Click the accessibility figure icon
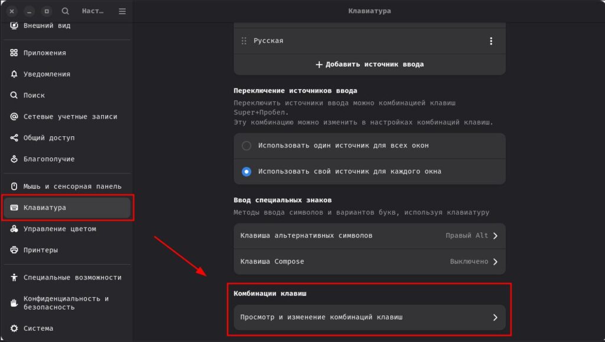This screenshot has width=605, height=342. pos(14,277)
